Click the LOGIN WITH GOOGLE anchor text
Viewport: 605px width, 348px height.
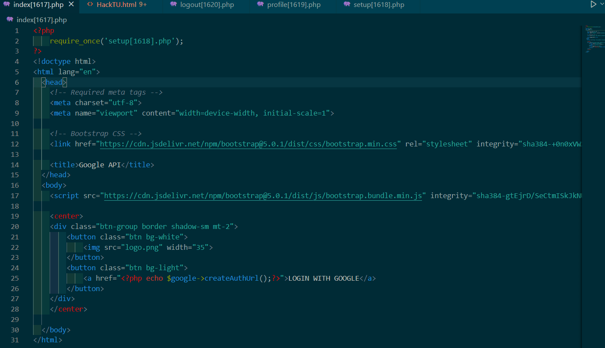(x=324, y=278)
